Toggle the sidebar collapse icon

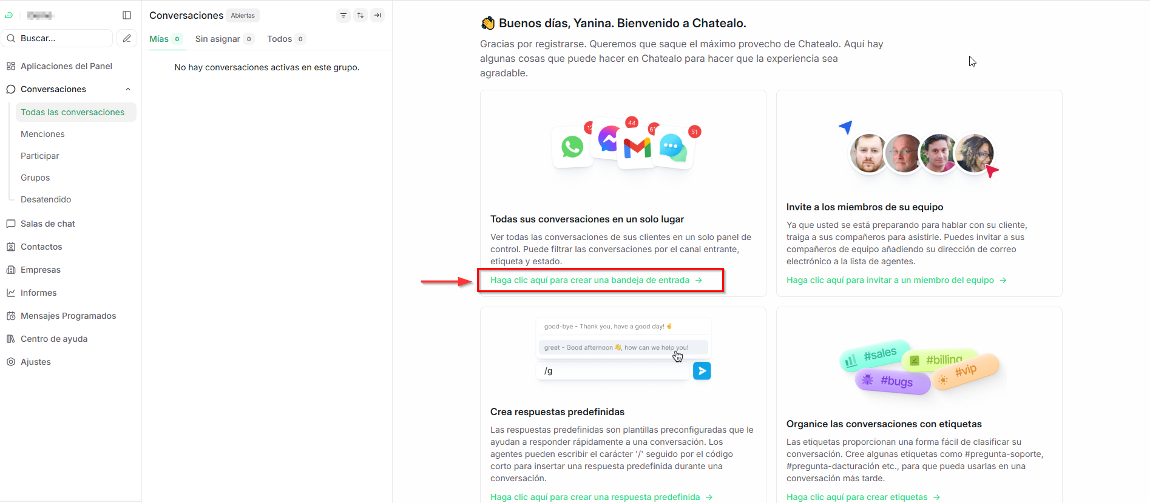[127, 15]
